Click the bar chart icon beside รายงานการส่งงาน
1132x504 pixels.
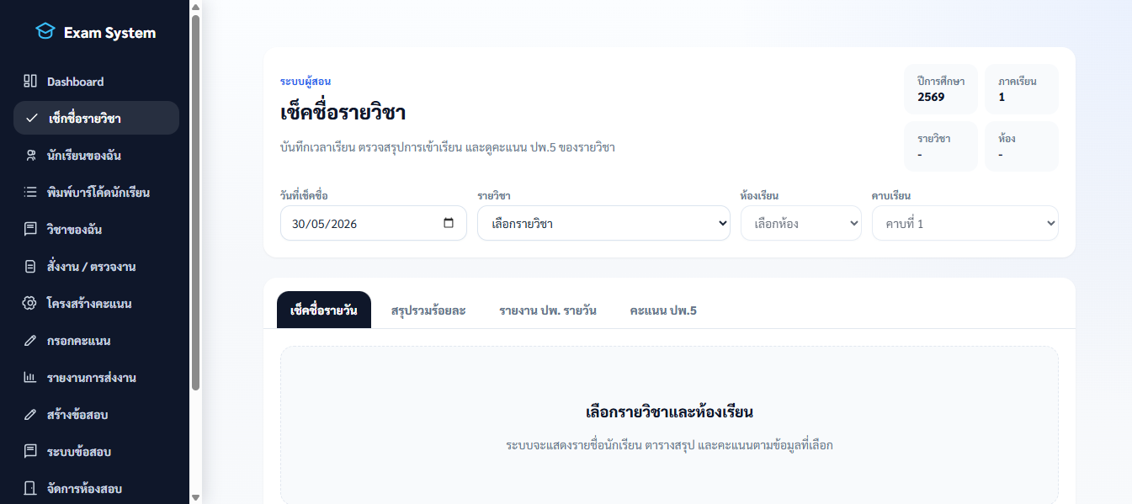(30, 378)
